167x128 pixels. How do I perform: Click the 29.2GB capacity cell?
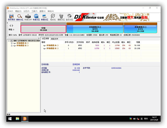click(x=137, y=48)
